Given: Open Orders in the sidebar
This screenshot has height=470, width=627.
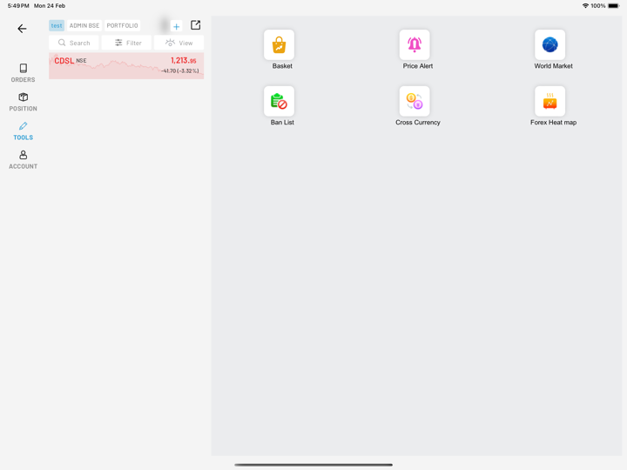Looking at the screenshot, I should click(23, 73).
